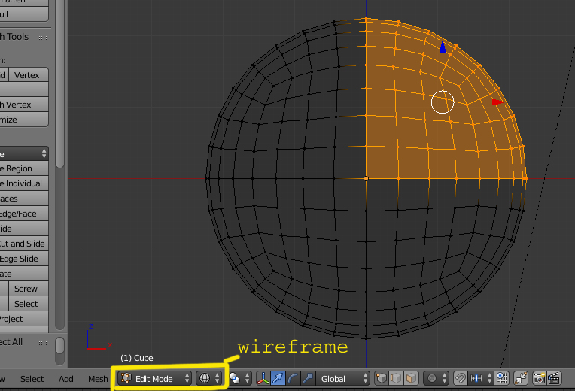Screen dimensions: 575x391
Task: Switch to vertex select mode
Action: pos(382,379)
